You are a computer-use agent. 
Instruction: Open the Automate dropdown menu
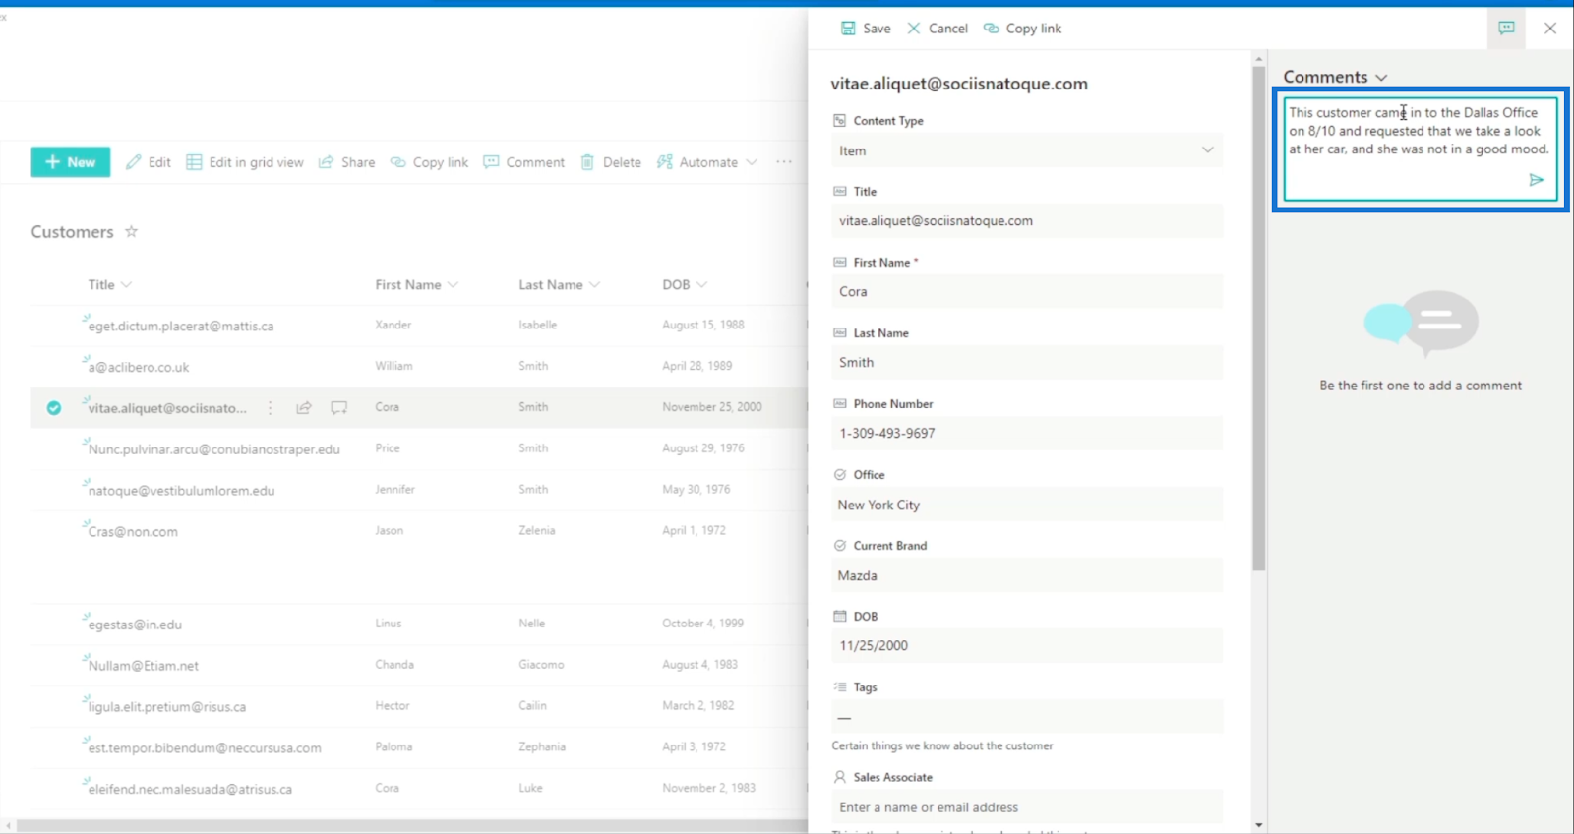707,162
